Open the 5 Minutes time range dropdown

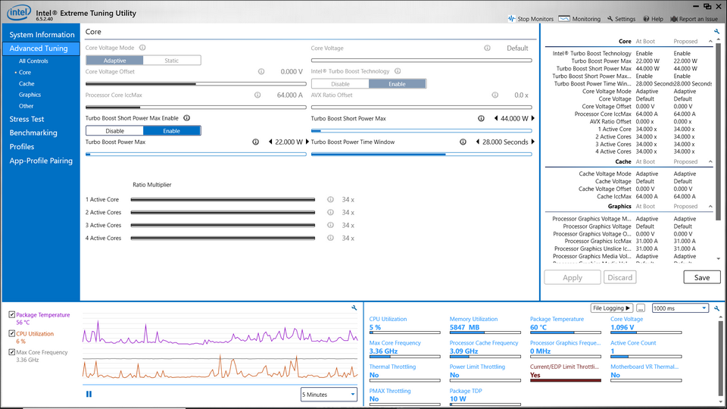[x=329, y=395]
